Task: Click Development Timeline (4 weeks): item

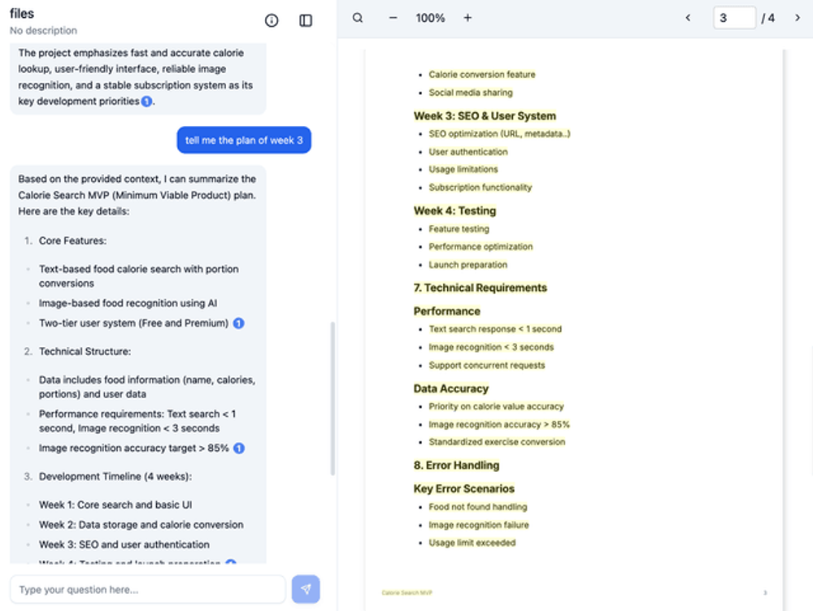Action: (x=115, y=476)
